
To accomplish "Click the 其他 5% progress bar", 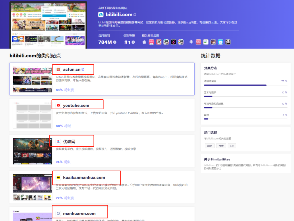I will 246,119.
